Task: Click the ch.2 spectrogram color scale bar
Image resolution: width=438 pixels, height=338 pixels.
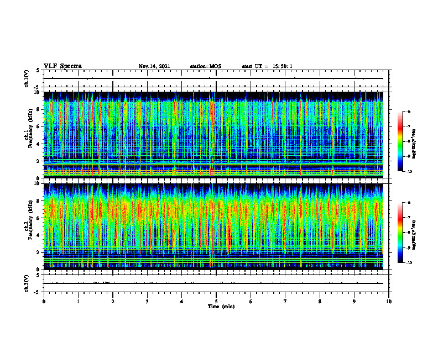Action: [x=400, y=233]
